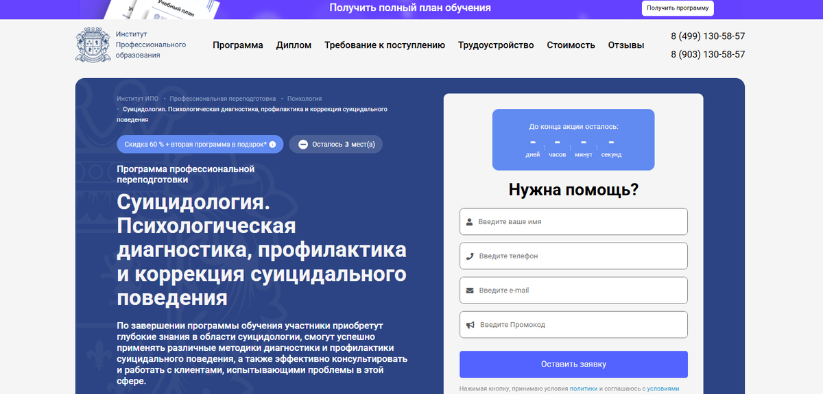Click the секунд label in countdown
The height and width of the screenshot is (394, 823).
(611, 155)
